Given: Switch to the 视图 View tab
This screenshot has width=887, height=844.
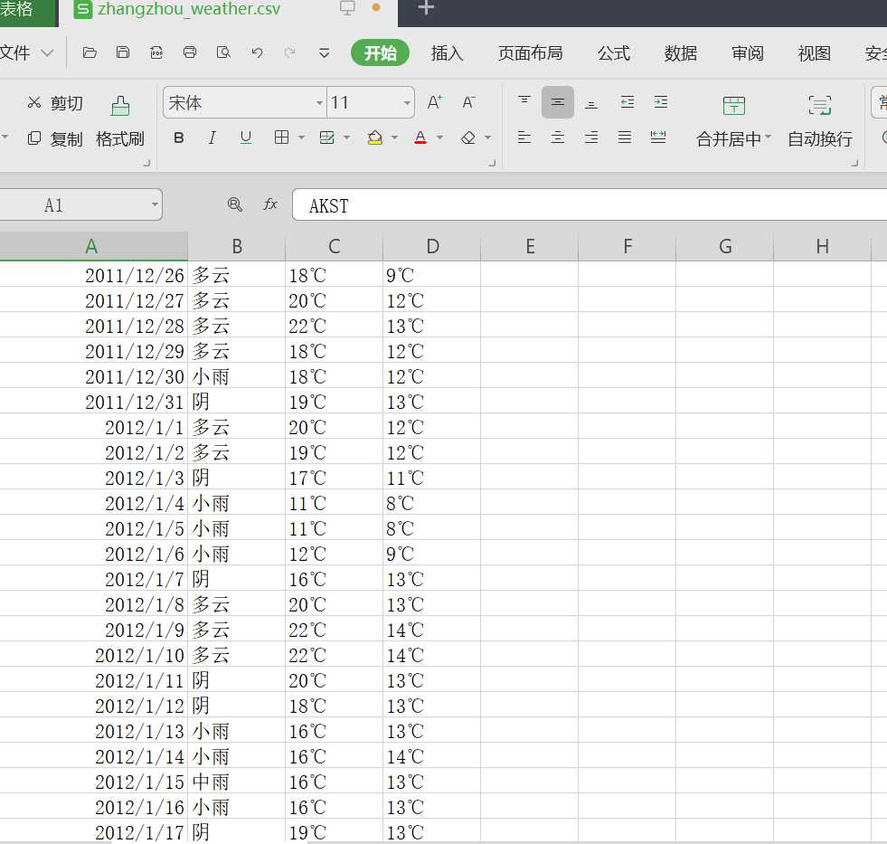Looking at the screenshot, I should point(814,52).
